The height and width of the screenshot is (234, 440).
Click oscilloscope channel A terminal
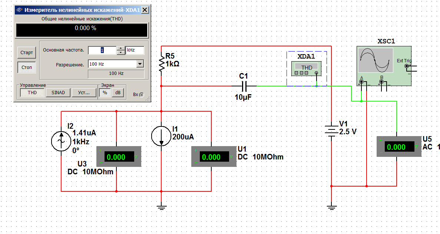(x=362, y=82)
